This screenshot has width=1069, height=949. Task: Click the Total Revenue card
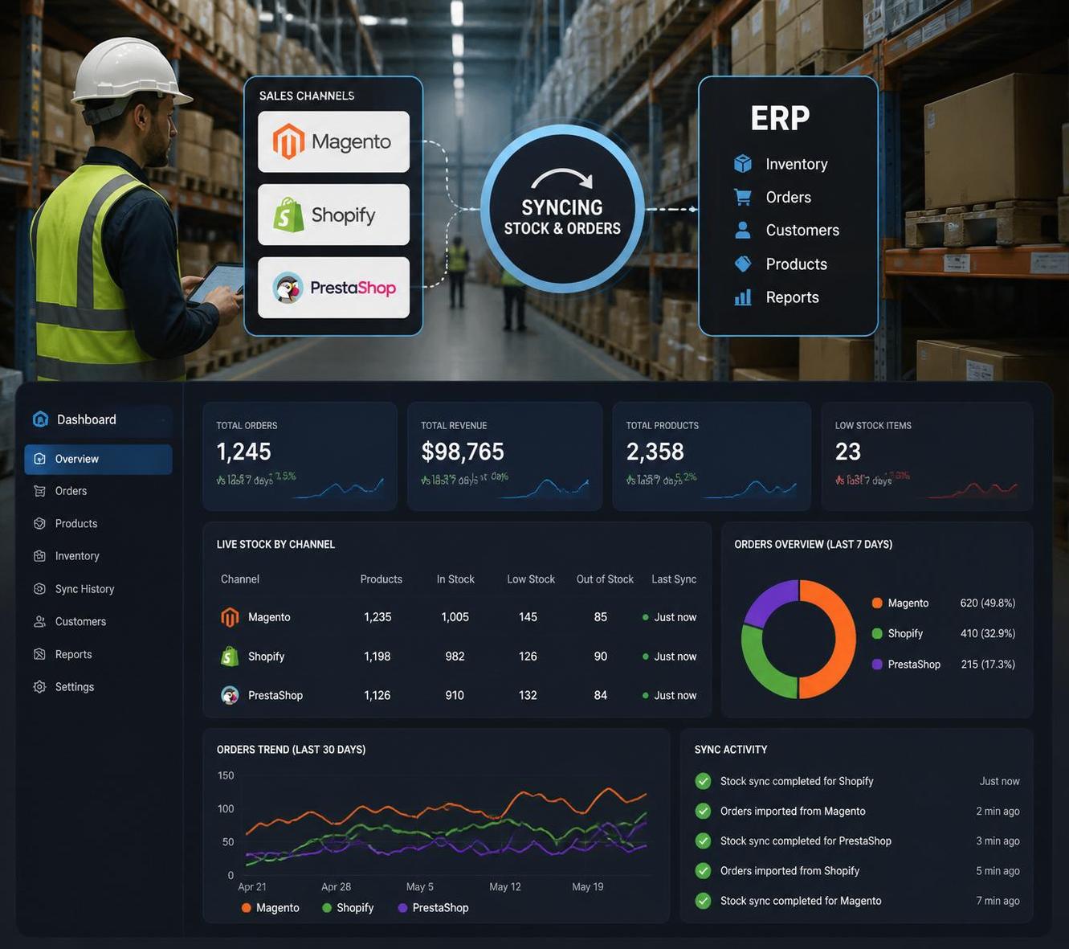coord(505,456)
